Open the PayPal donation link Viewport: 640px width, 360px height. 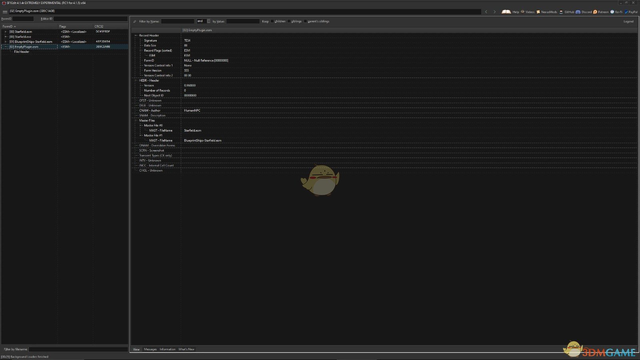coord(626,12)
